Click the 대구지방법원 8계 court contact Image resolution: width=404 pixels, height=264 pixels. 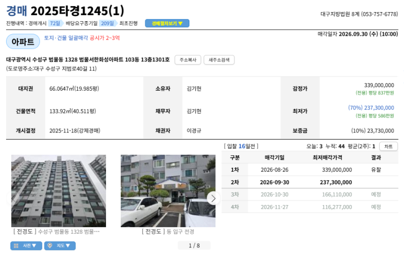pos(359,14)
